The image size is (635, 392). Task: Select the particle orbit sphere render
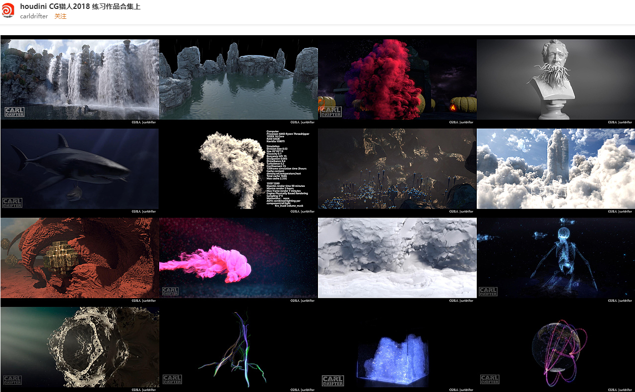pos(556,347)
